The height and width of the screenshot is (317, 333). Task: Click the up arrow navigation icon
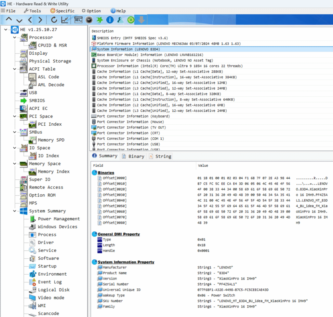pyautogui.click(x=9, y=20)
